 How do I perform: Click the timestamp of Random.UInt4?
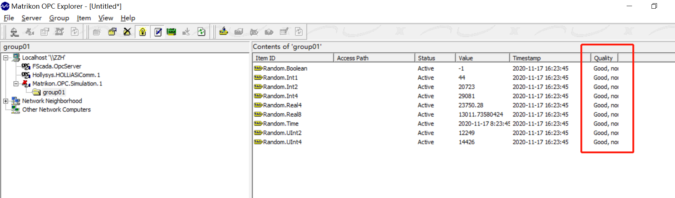(x=540, y=142)
